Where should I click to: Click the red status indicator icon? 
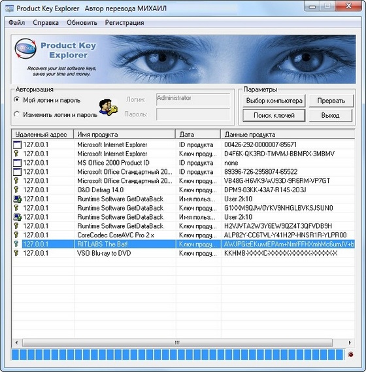350,354
